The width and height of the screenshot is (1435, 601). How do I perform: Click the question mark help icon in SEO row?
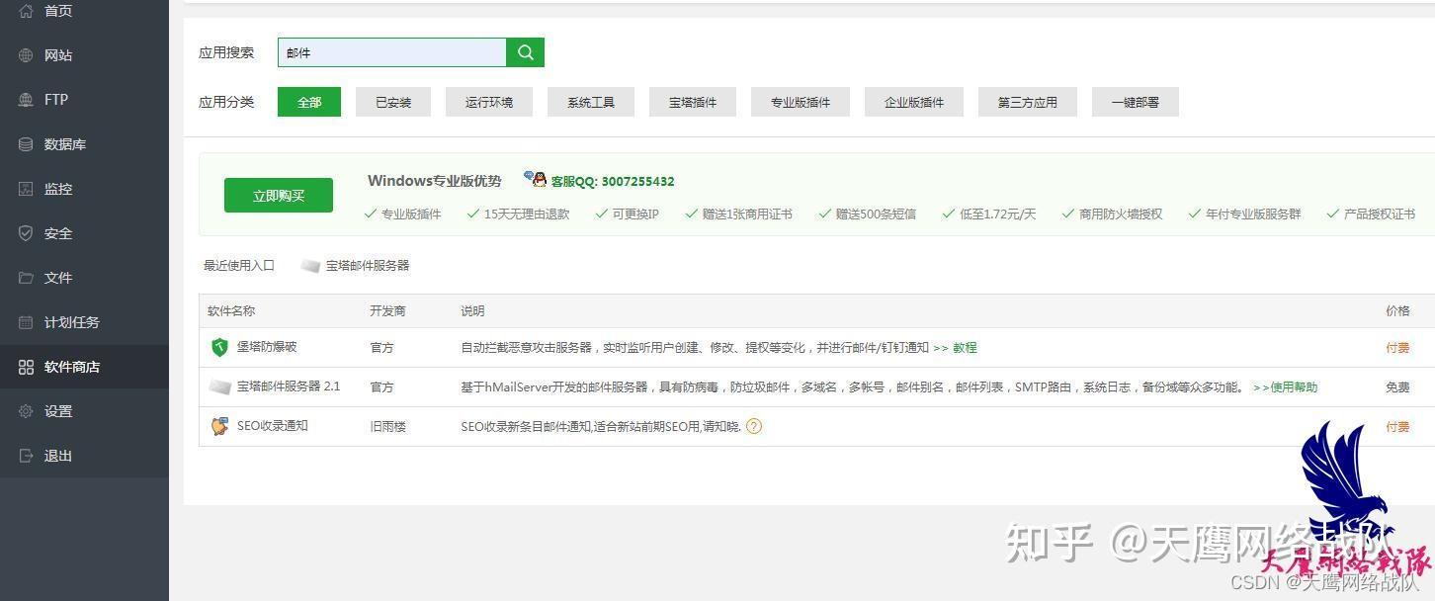[x=754, y=427]
